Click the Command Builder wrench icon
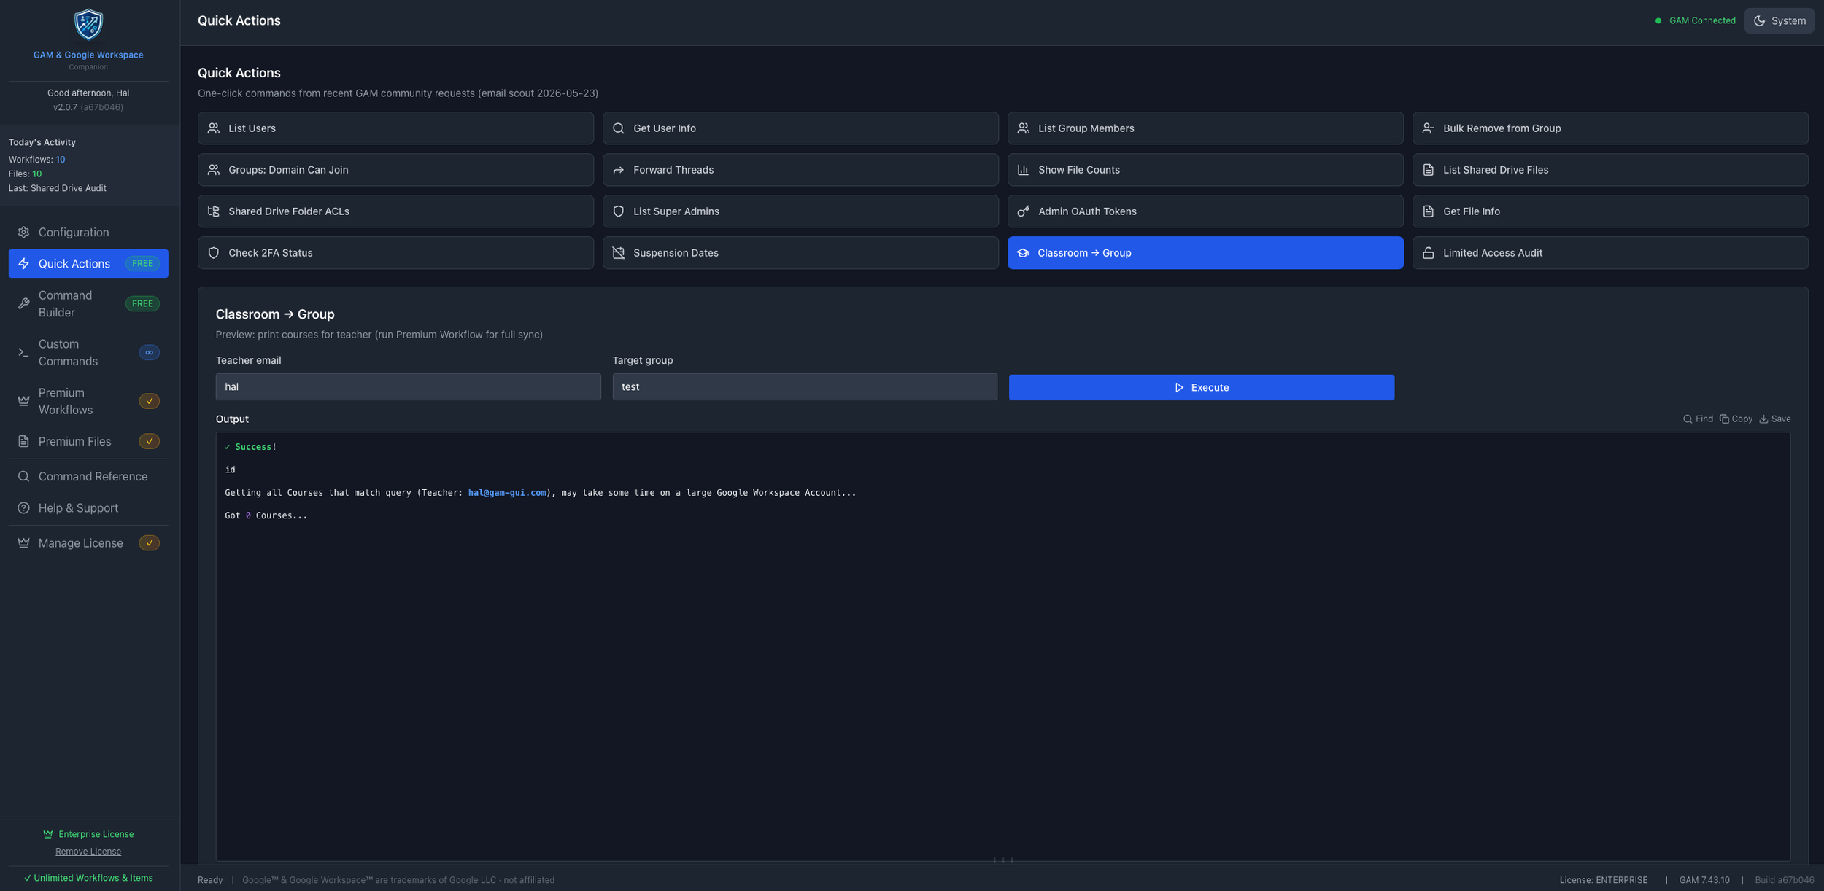Screen dimensions: 1824x891 [23, 303]
